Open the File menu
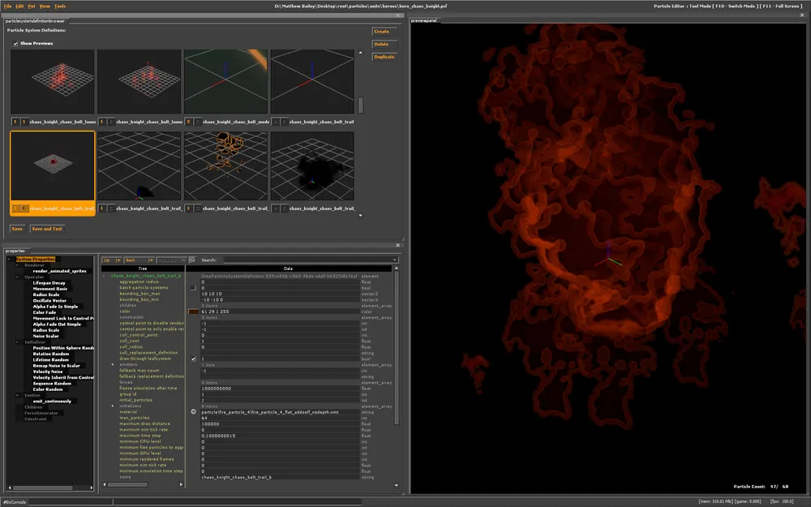The image size is (811, 507). (x=8, y=6)
